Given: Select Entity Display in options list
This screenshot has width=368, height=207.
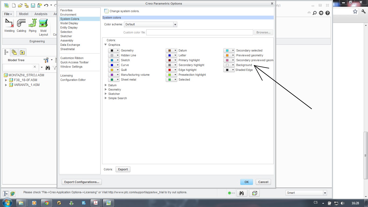Looking at the screenshot, I should pyautogui.click(x=69, y=27).
